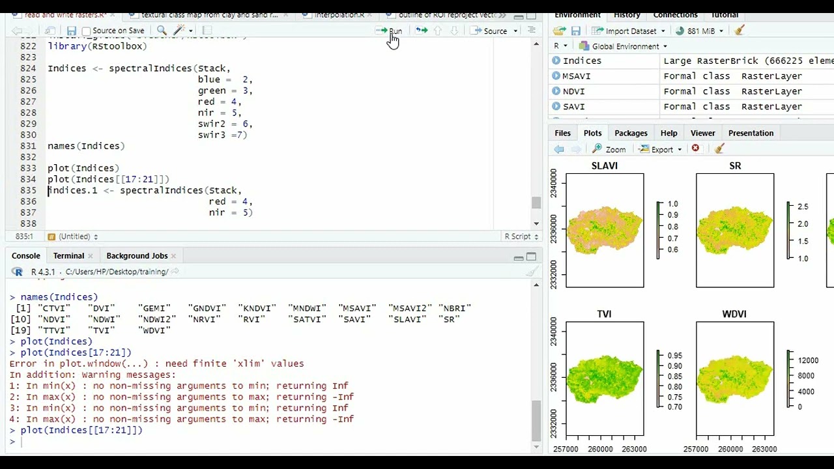Switch to the Help tab
The width and height of the screenshot is (834, 469).
(x=669, y=133)
